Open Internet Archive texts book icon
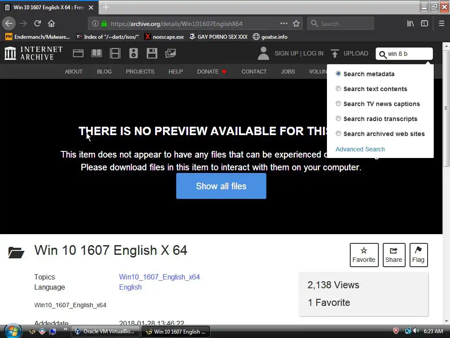Screen dimensions: 450x338 (x=96, y=53)
